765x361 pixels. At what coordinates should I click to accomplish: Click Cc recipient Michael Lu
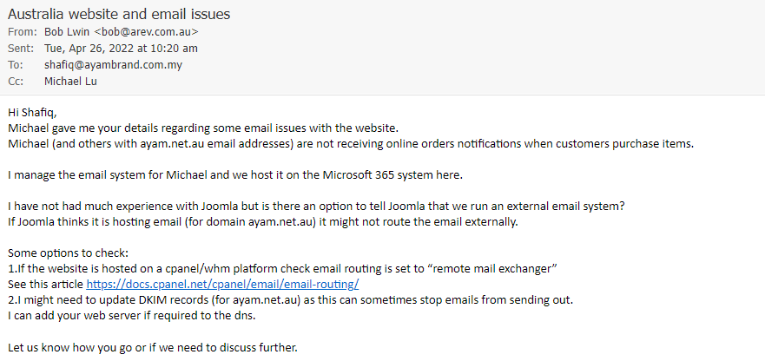pos(72,81)
